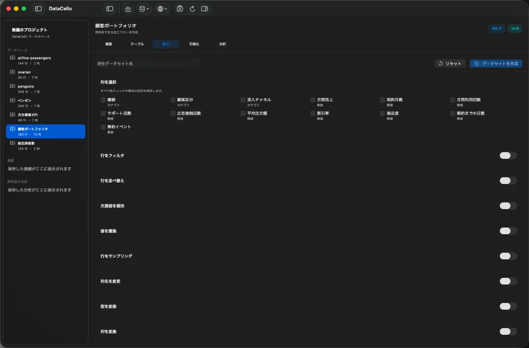Open the globe web source dropdown
Image resolution: width=529 pixels, height=348 pixels.
point(162,9)
